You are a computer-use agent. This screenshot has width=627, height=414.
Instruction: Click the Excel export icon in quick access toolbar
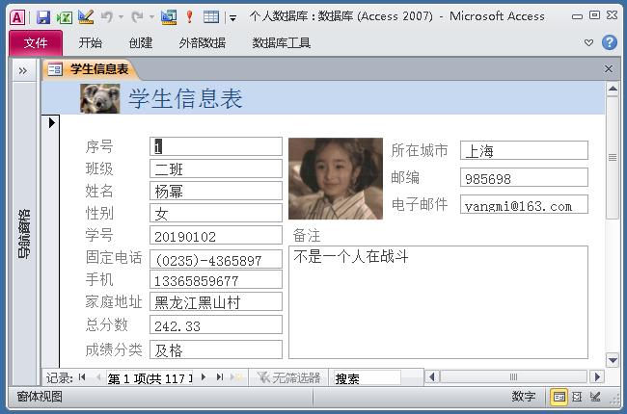64,17
